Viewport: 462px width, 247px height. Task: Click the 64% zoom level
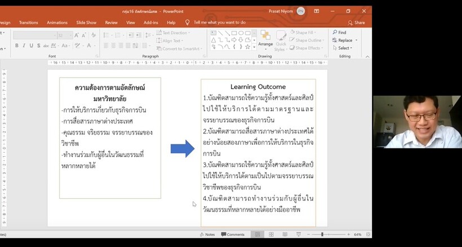[358, 235]
